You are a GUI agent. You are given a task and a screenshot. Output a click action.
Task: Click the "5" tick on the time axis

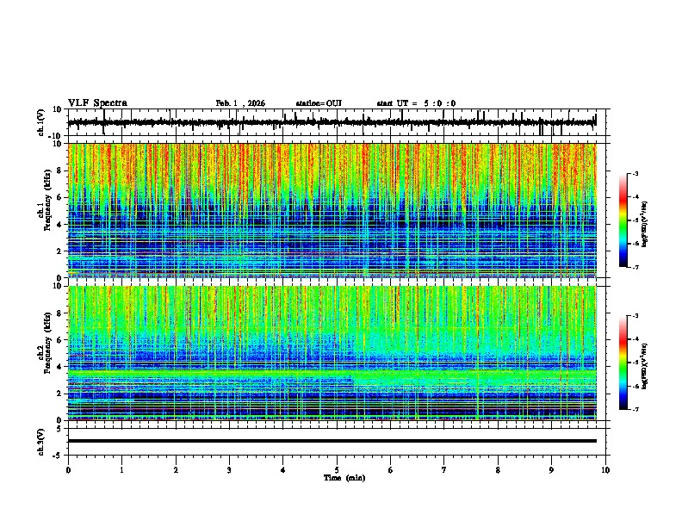[337, 470]
